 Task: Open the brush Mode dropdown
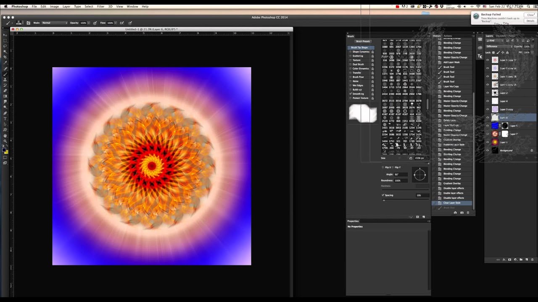[55, 23]
